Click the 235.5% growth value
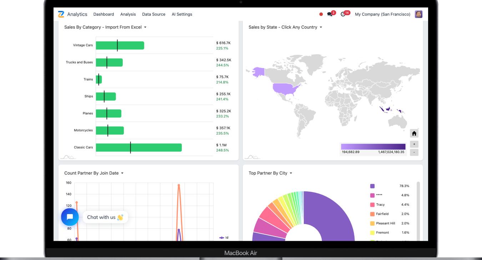The image size is (482, 260). [222, 133]
